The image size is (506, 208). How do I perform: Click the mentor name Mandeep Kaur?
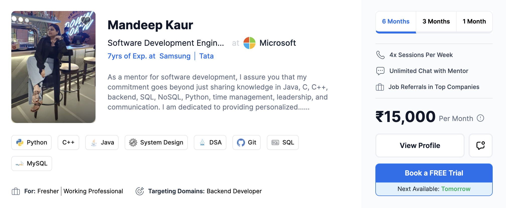pos(150,25)
